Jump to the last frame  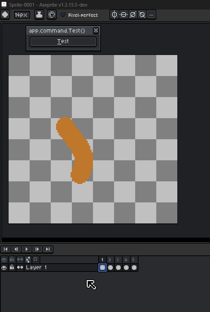[48, 249]
